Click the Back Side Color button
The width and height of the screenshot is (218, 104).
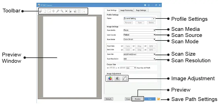[128, 50]
